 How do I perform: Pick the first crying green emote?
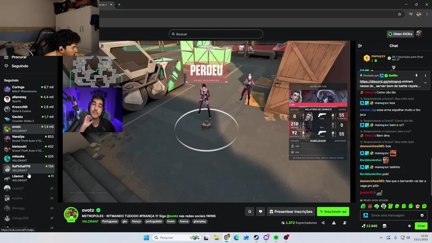tap(363, 206)
